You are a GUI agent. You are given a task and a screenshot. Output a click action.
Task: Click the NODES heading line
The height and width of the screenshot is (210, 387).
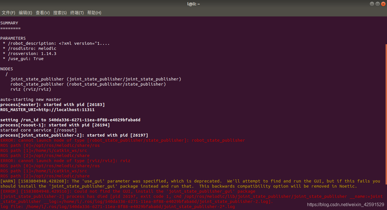pos(7,69)
